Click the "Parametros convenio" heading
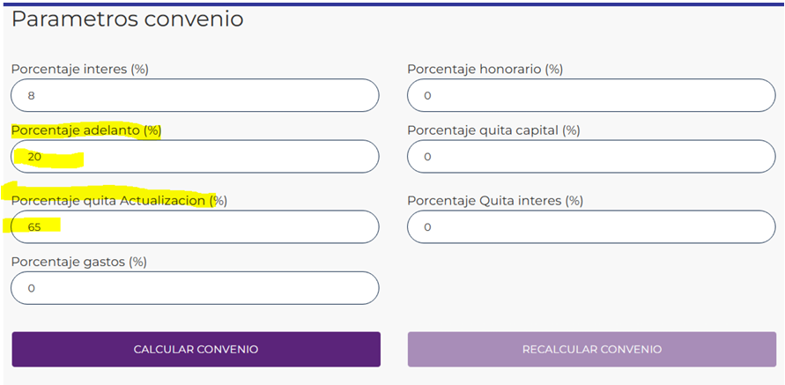785x385 pixels. pos(127,19)
